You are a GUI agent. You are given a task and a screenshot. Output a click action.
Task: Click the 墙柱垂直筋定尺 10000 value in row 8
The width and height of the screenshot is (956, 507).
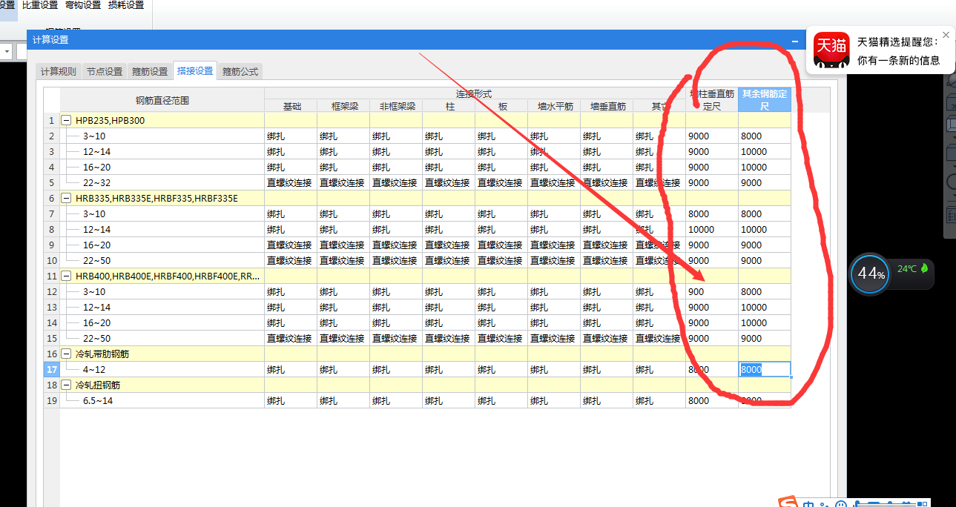click(x=712, y=230)
